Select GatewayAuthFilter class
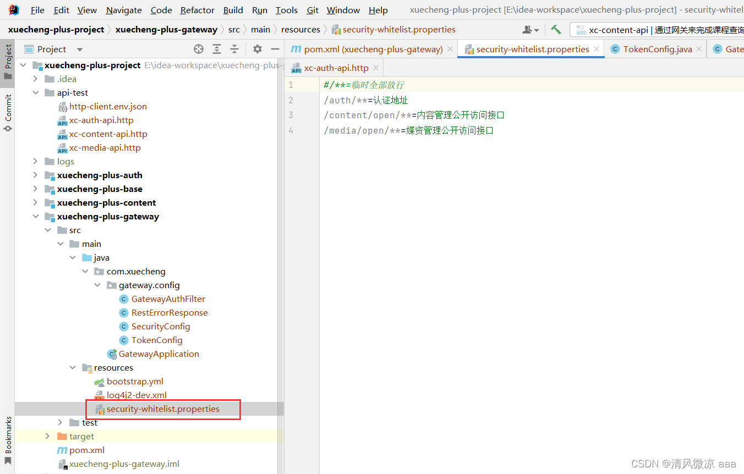This screenshot has width=744, height=474. tap(168, 299)
